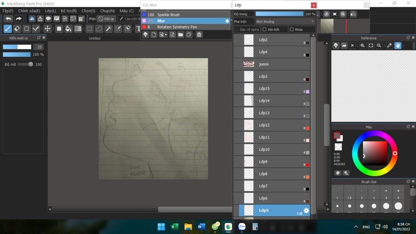The image size is (416, 234).
Task: Click the brush size value 25 field
Action: [39, 47]
